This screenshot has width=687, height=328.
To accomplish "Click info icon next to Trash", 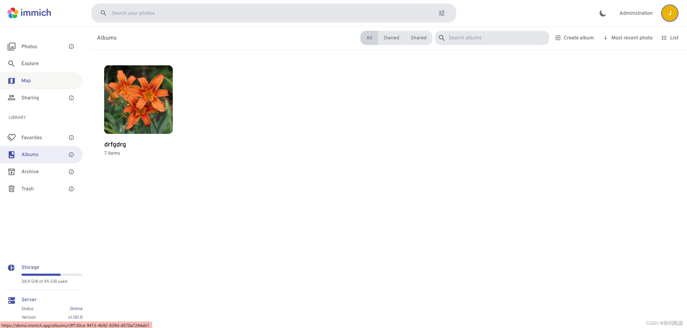I will (x=71, y=189).
